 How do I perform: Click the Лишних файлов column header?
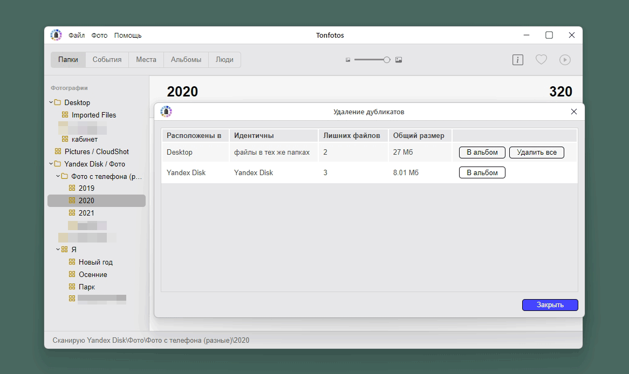pos(352,135)
